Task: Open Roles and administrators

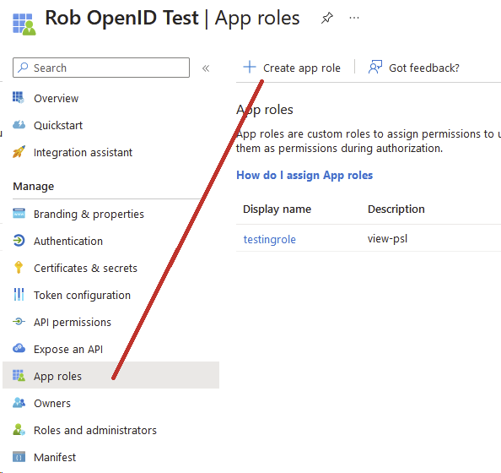Action: 95,431
